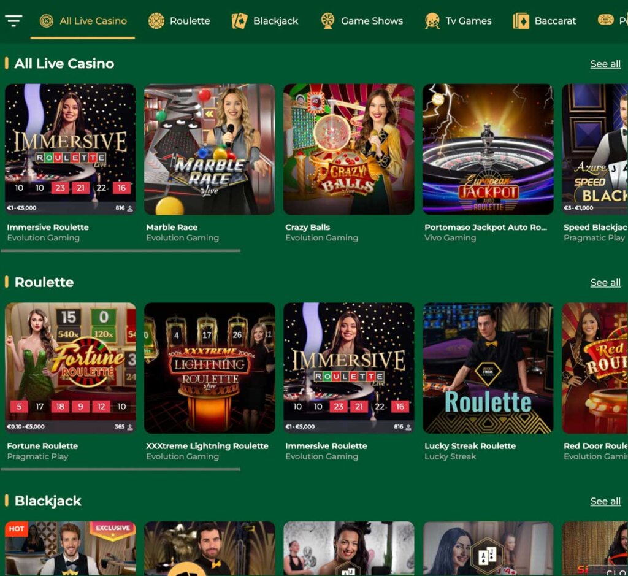Viewport: 628px width, 576px height.
Task: Open the Tv Games tab label
Action: tap(469, 21)
